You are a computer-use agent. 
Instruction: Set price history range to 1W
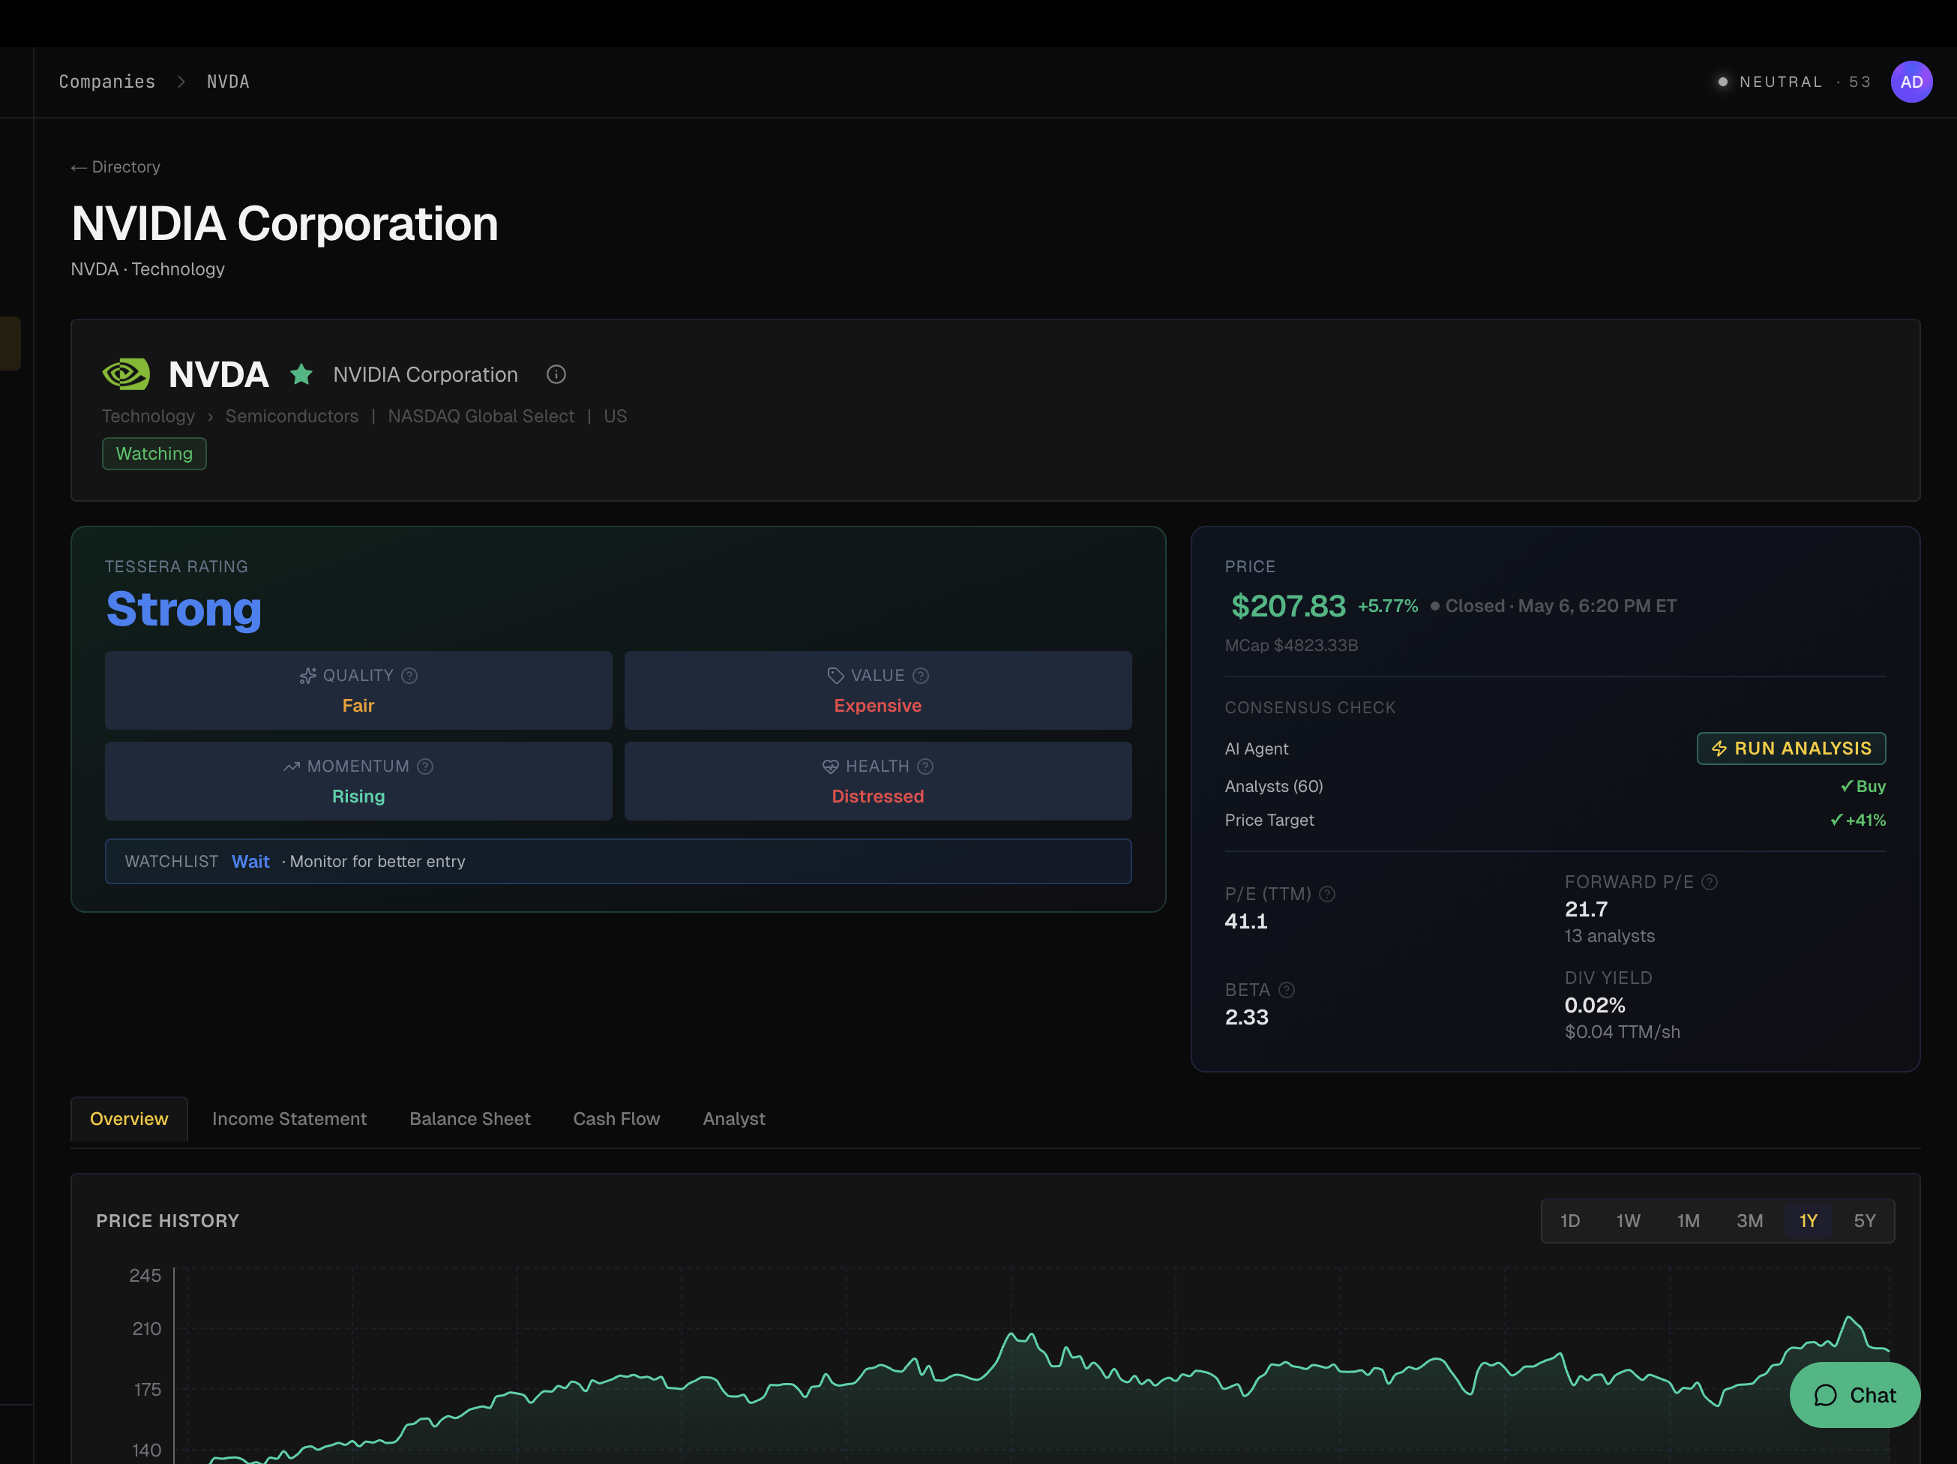pos(1629,1222)
